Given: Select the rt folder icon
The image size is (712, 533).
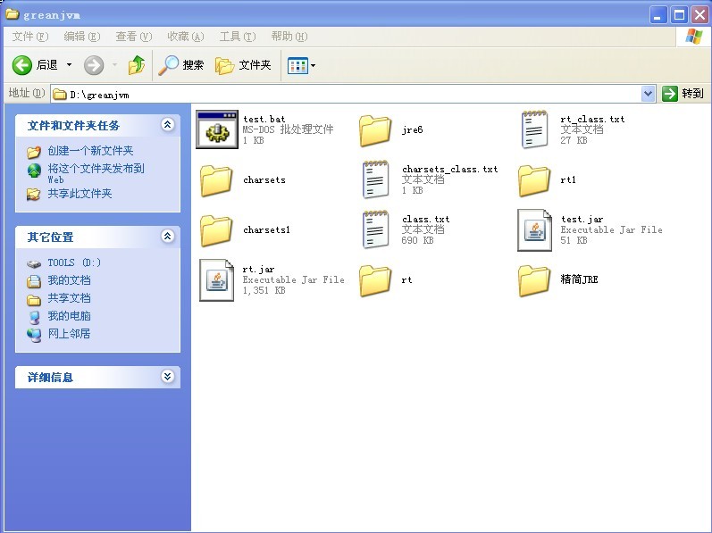Looking at the screenshot, I should pyautogui.click(x=375, y=281).
